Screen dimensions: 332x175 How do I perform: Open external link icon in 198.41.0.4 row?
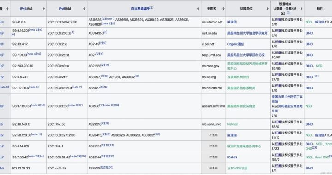(x=2, y=22)
